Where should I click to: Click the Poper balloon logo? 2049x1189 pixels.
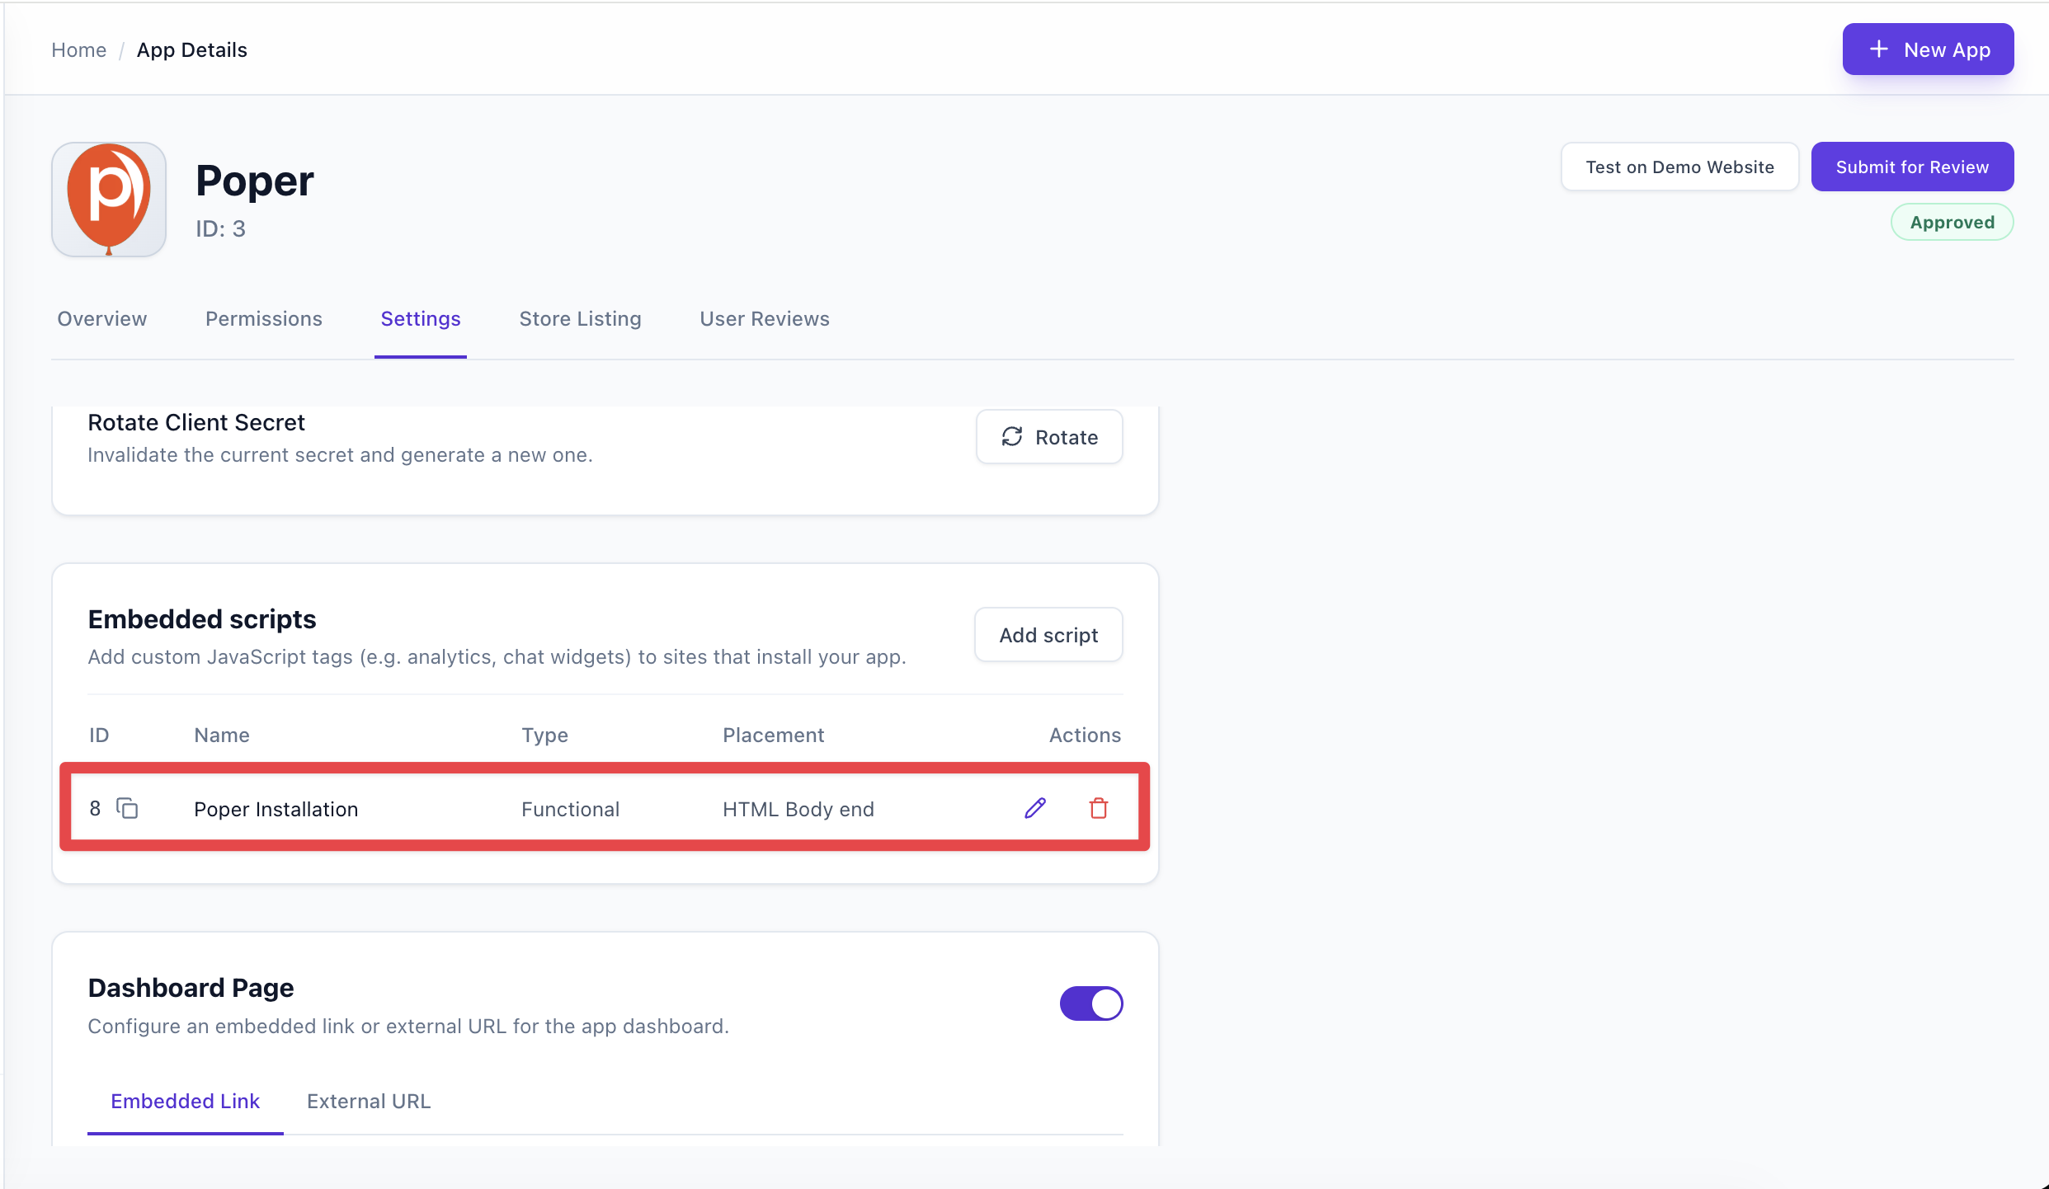point(108,199)
